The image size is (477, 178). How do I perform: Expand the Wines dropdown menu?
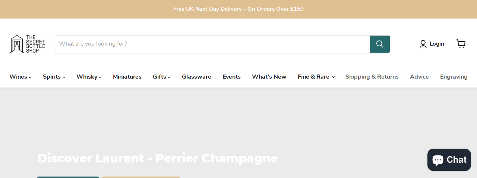pos(20,77)
